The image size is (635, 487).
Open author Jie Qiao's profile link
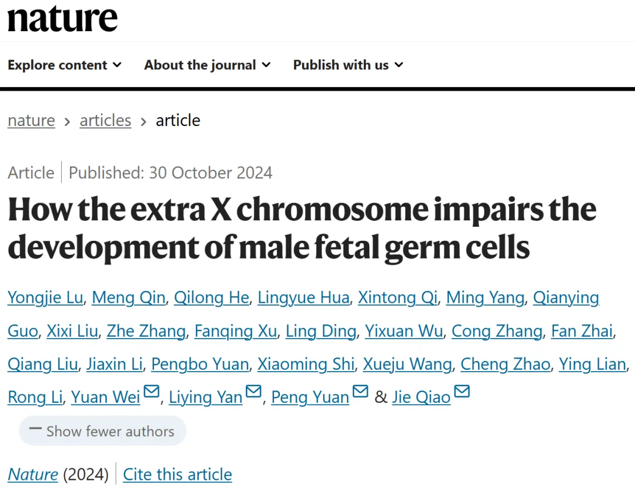421,397
